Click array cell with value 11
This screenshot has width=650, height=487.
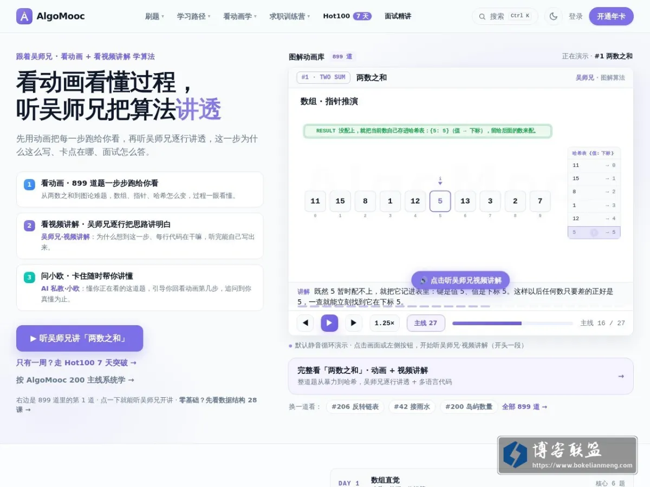click(x=315, y=201)
